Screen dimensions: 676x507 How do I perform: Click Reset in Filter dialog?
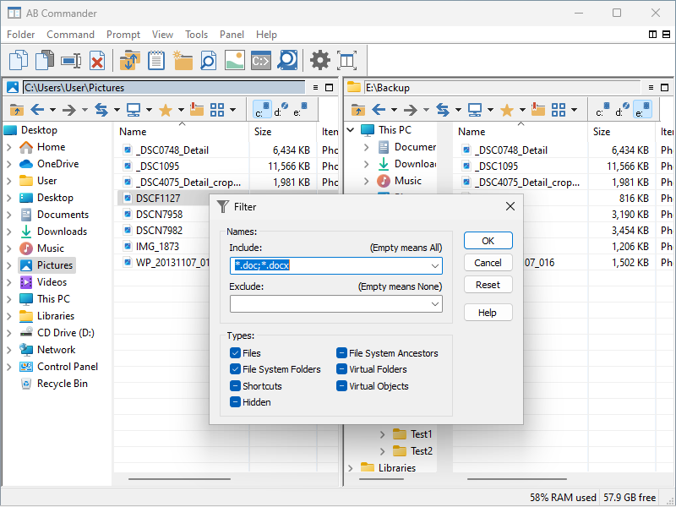pos(488,285)
